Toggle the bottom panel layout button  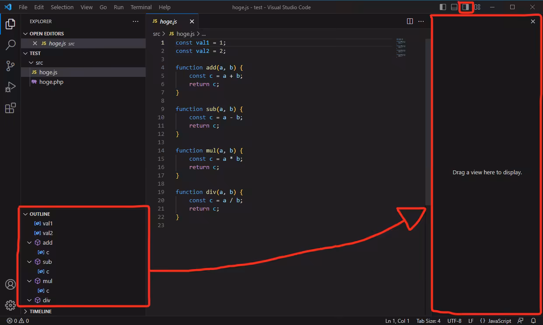(x=454, y=7)
